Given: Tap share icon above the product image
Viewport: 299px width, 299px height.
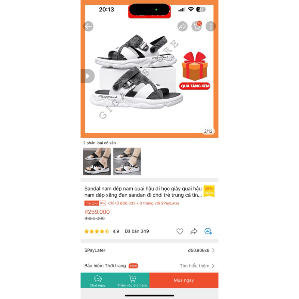Looking at the screenshot, I should tap(182, 26).
